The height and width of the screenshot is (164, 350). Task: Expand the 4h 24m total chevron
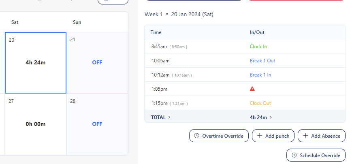pos(271,117)
